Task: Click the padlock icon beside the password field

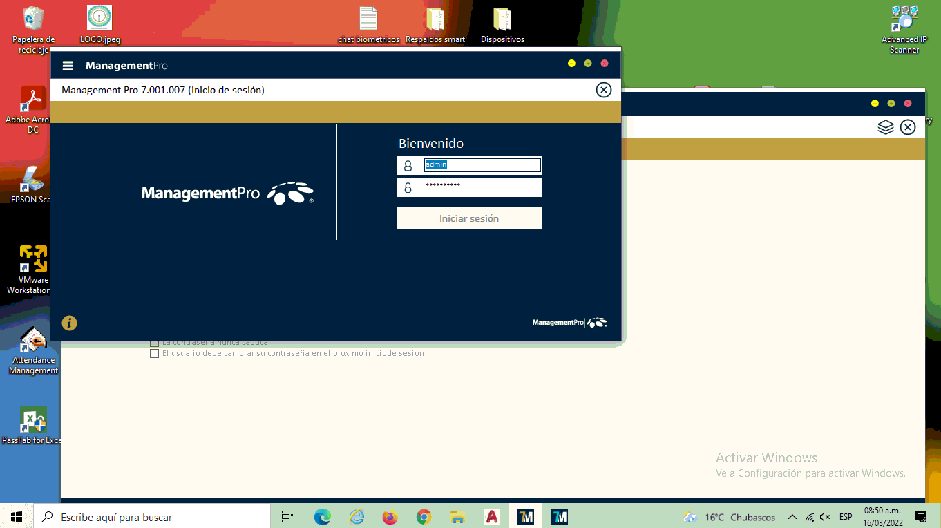Action: [408, 187]
